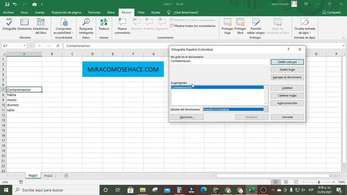The height and width of the screenshot is (195, 347).
Task: Expand the Name Box dropdown
Action: point(24,45)
